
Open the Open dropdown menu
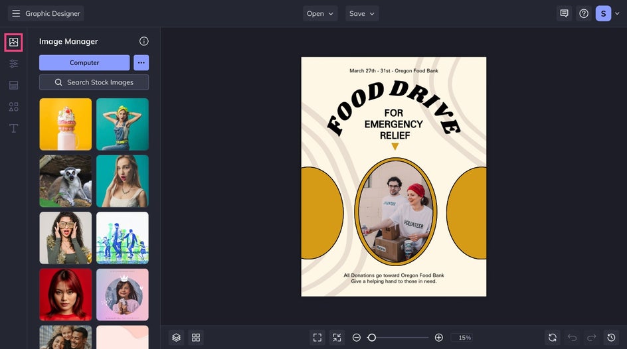(320, 13)
